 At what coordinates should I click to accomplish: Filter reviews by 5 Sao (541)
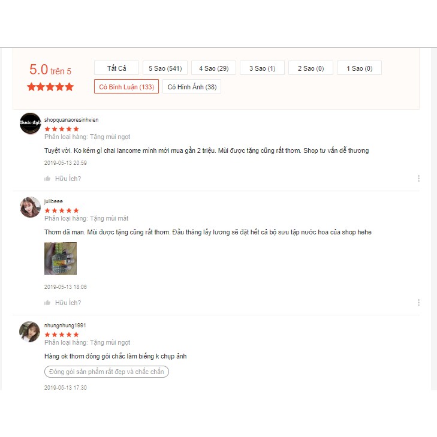click(165, 68)
